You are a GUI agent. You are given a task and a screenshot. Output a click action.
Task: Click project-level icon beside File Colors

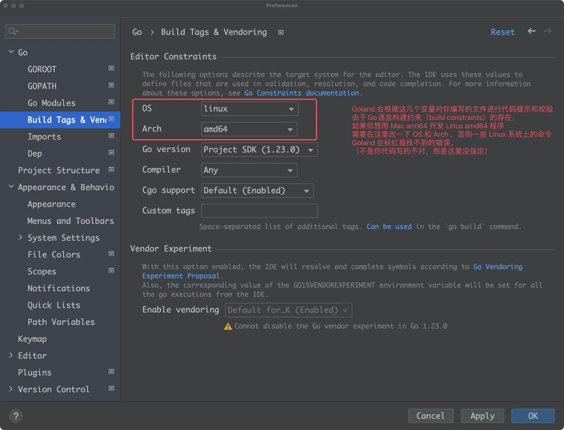point(111,254)
